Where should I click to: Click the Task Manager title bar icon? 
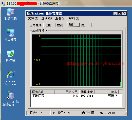(x=29, y=13)
